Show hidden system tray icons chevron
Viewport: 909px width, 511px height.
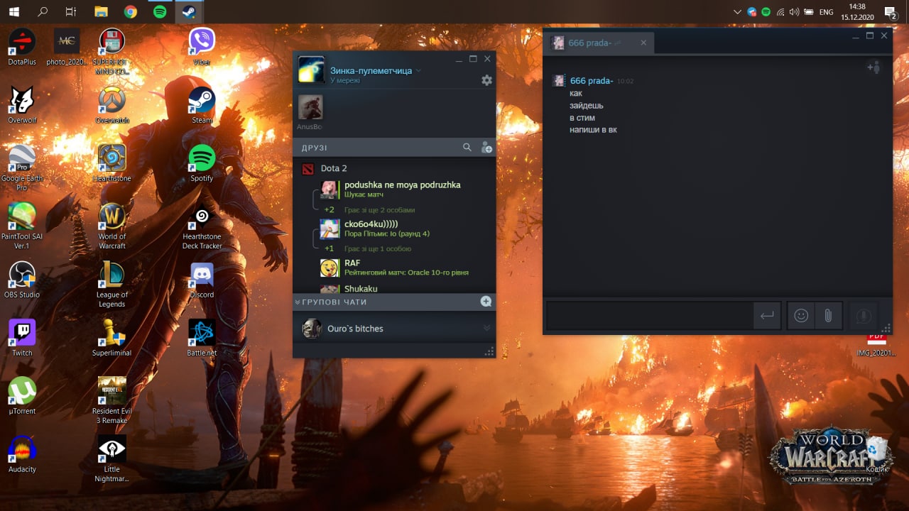(x=736, y=12)
